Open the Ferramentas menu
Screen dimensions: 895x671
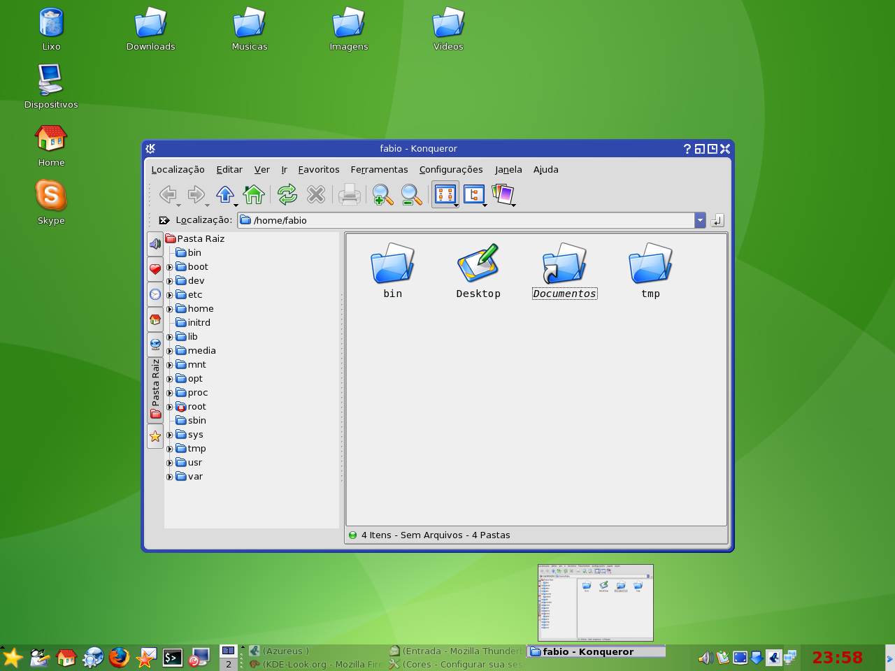click(379, 169)
